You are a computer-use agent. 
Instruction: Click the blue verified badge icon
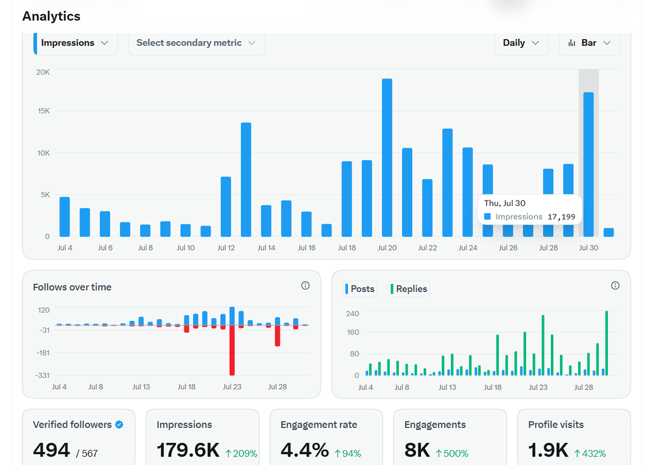119,425
